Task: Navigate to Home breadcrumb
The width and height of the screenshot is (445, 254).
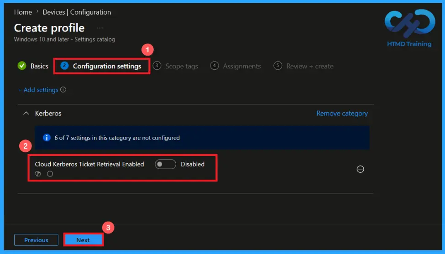Action: tap(23, 12)
